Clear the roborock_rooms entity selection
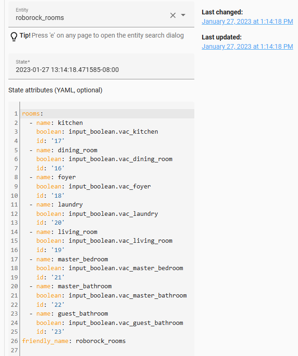298x356 pixels. [x=173, y=15]
